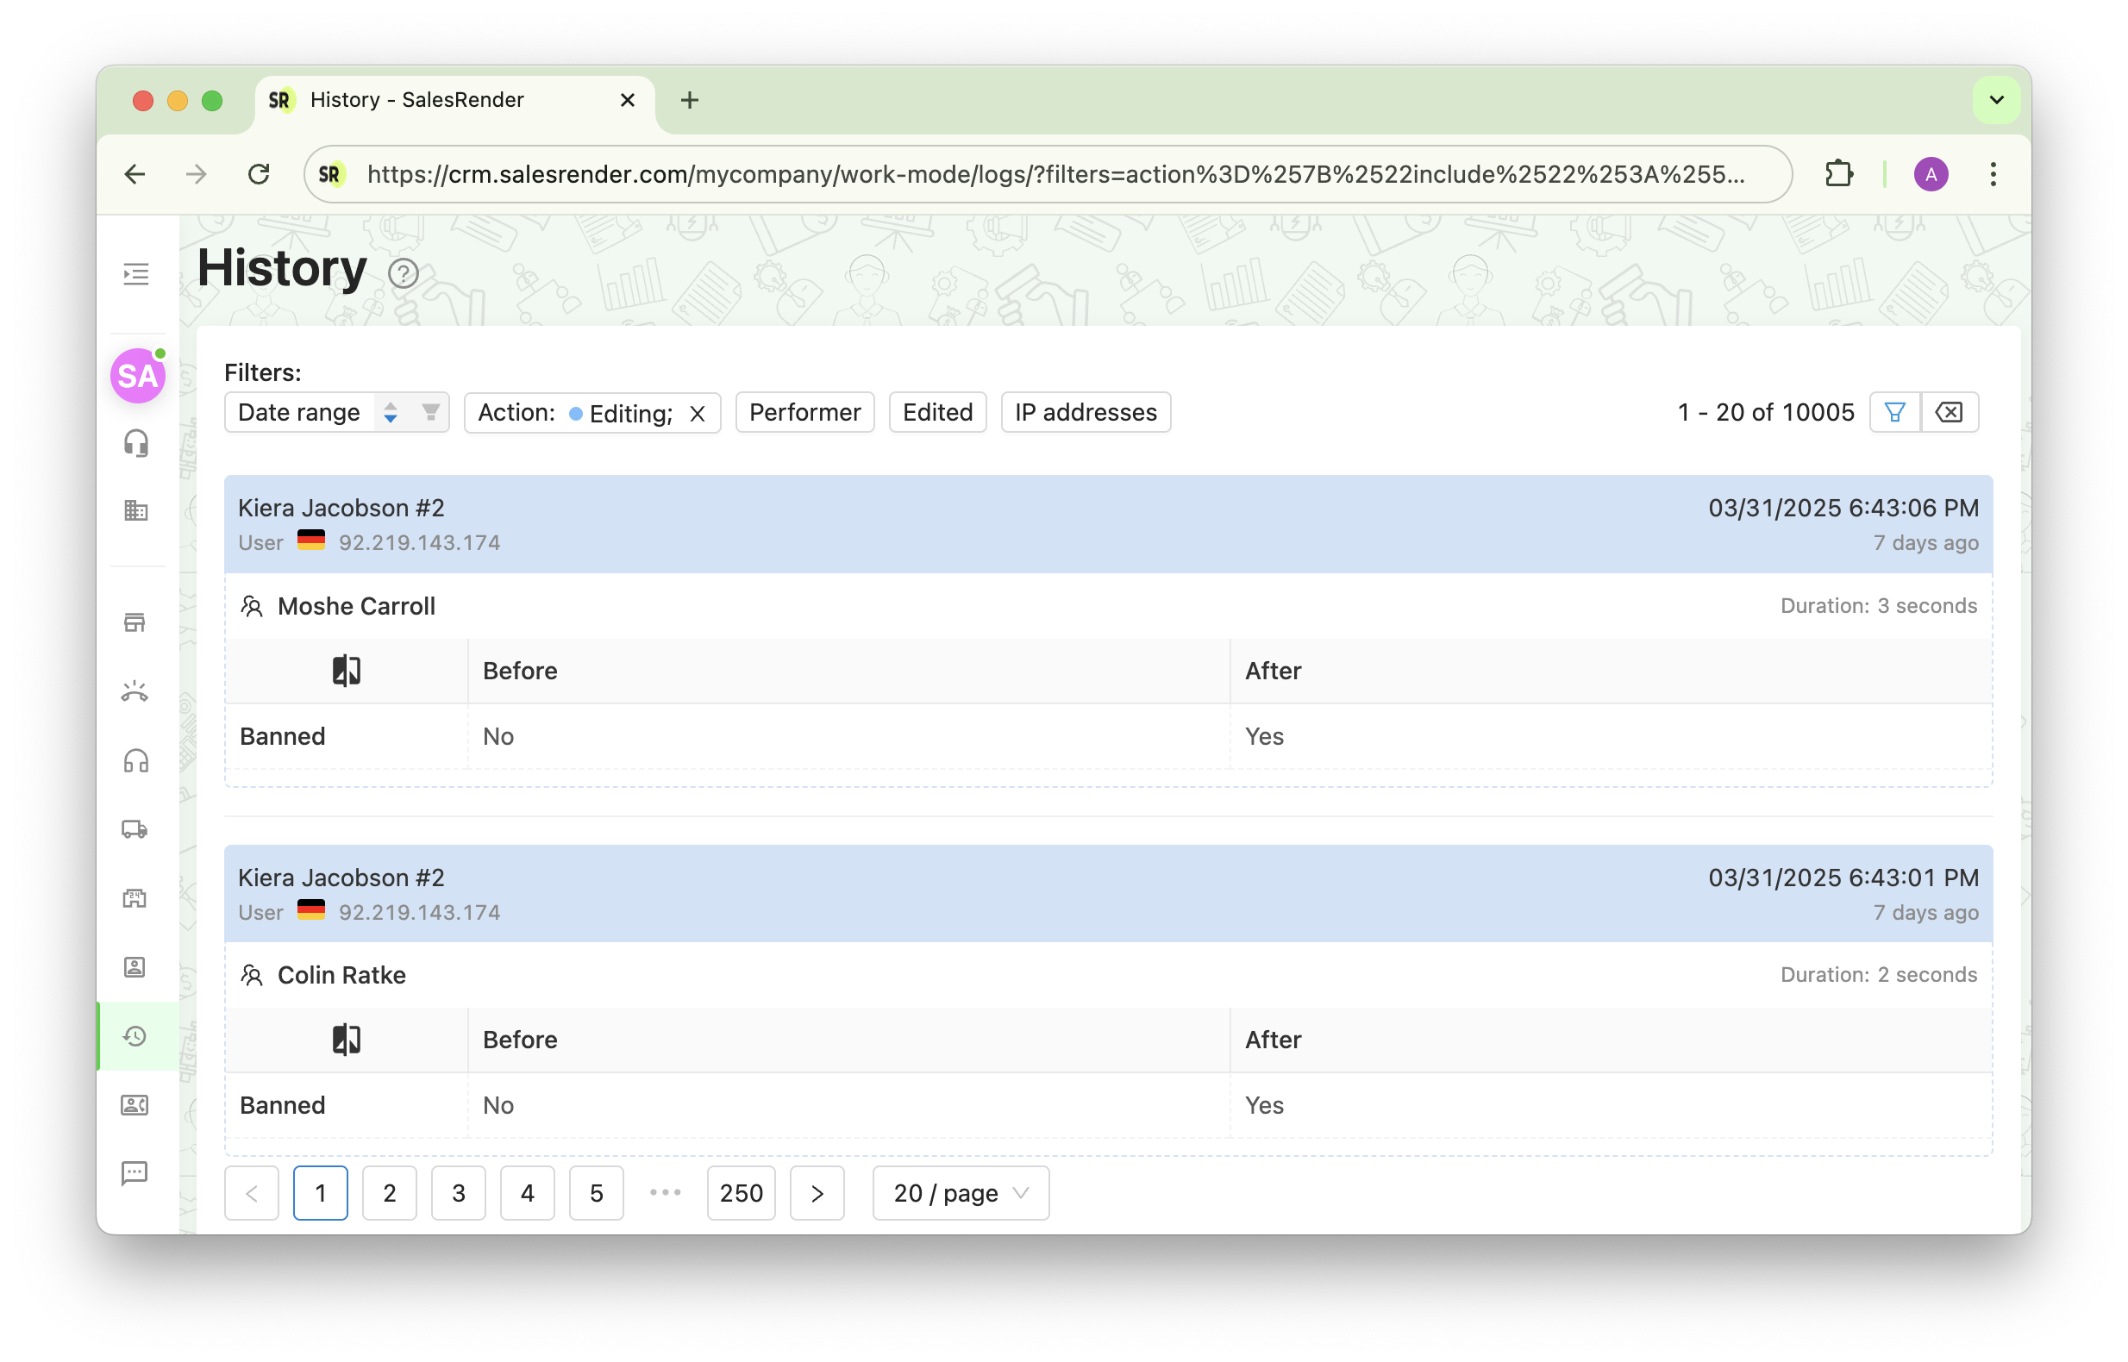Apply filters with the funnel icon button

[x=1894, y=412]
